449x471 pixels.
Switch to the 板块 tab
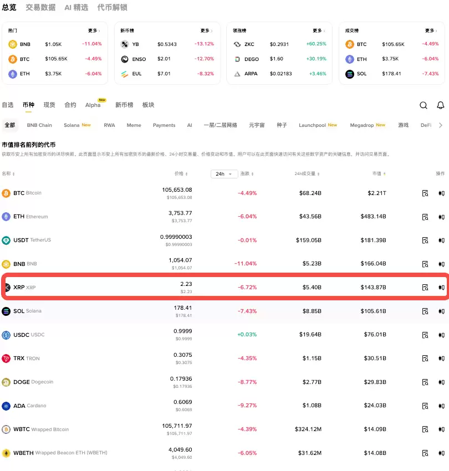pos(148,105)
